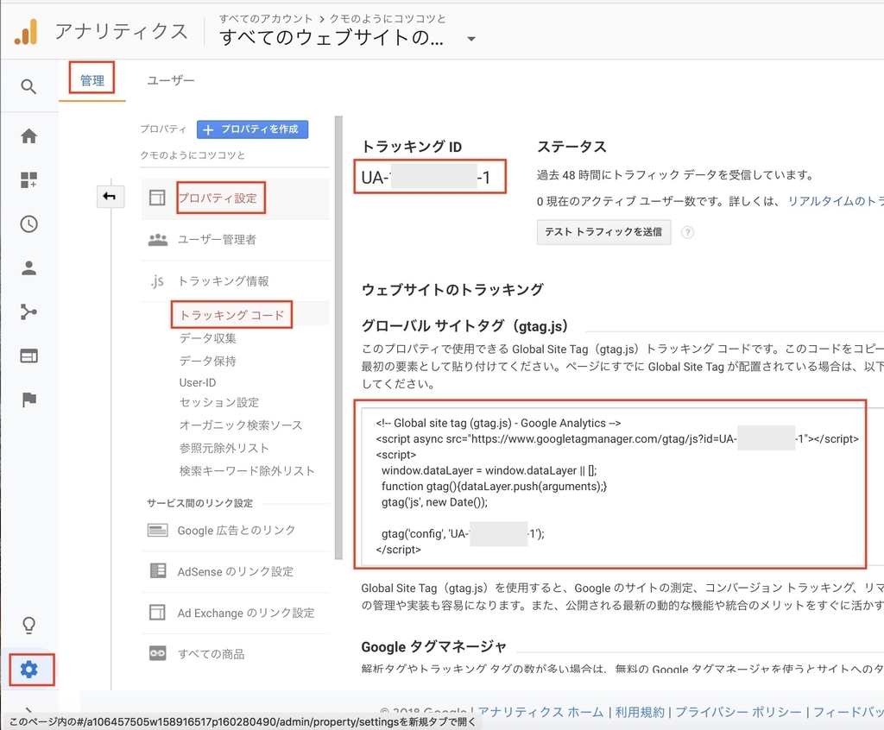Open Discover lightbulb icon
884x730 pixels.
pyautogui.click(x=28, y=625)
